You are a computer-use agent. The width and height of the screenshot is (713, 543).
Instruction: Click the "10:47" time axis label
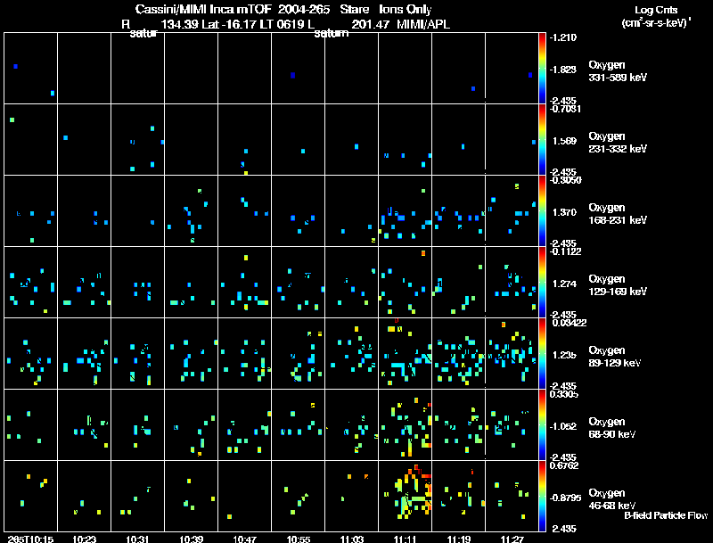[244, 539]
